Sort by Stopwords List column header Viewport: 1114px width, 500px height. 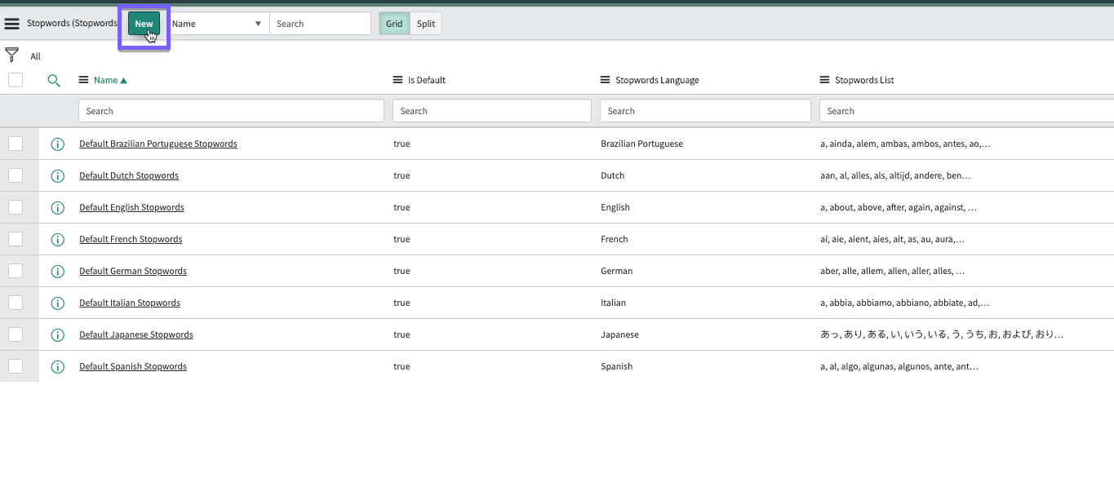[x=864, y=80]
